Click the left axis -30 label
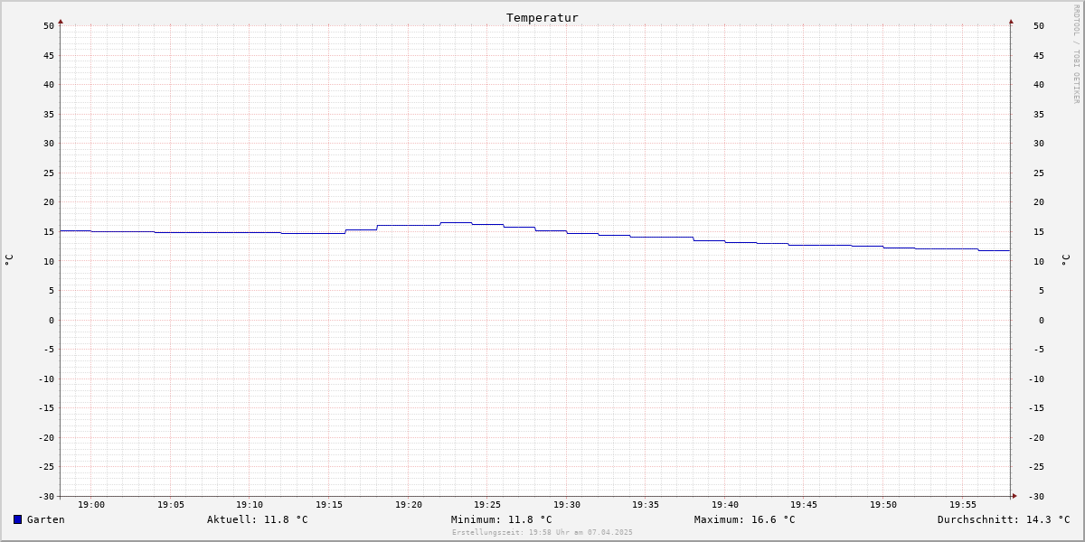This screenshot has height=542, width=1085. tap(46, 497)
